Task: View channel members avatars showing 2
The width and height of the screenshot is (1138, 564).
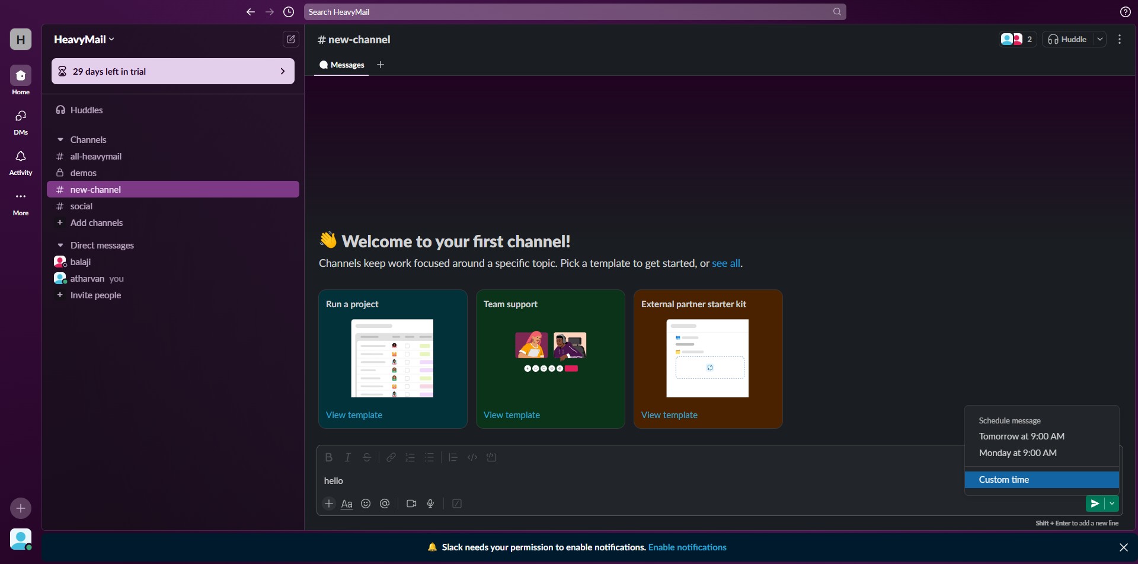Action: pos(1017,39)
